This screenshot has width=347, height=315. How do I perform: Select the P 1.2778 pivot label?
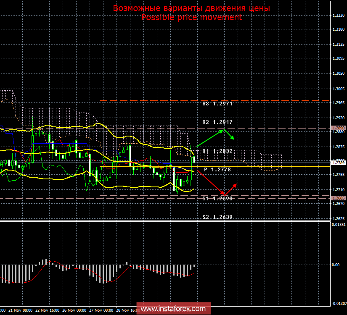tap(217, 170)
